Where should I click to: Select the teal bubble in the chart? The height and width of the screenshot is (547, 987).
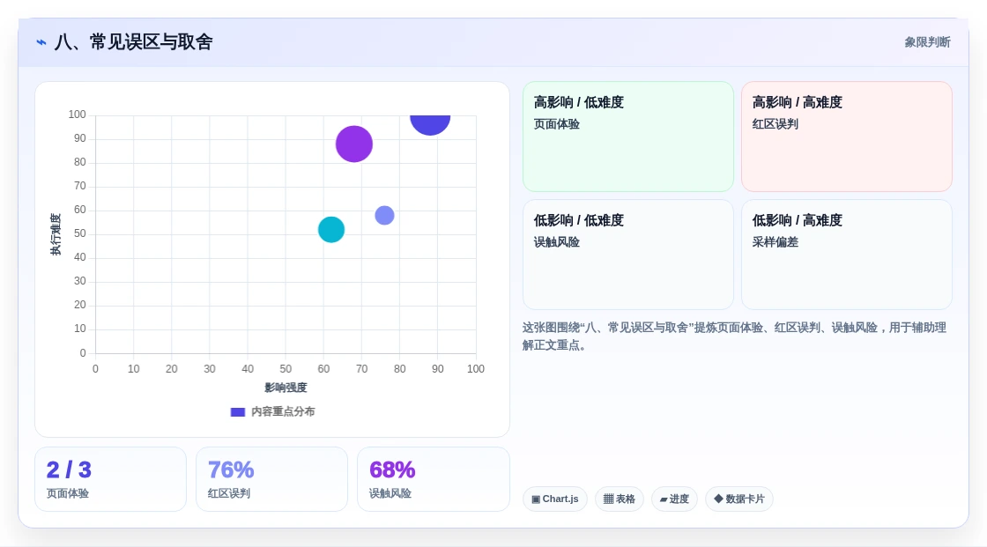[x=331, y=230]
